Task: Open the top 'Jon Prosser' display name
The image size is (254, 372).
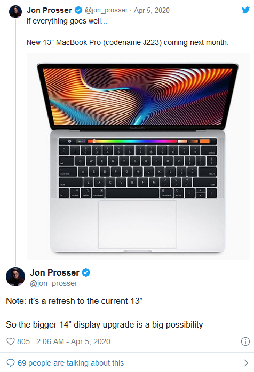Action: (x=49, y=10)
